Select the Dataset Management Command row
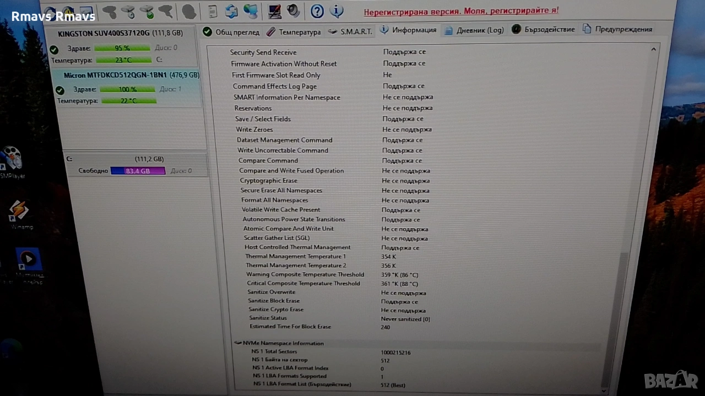 tap(330, 140)
